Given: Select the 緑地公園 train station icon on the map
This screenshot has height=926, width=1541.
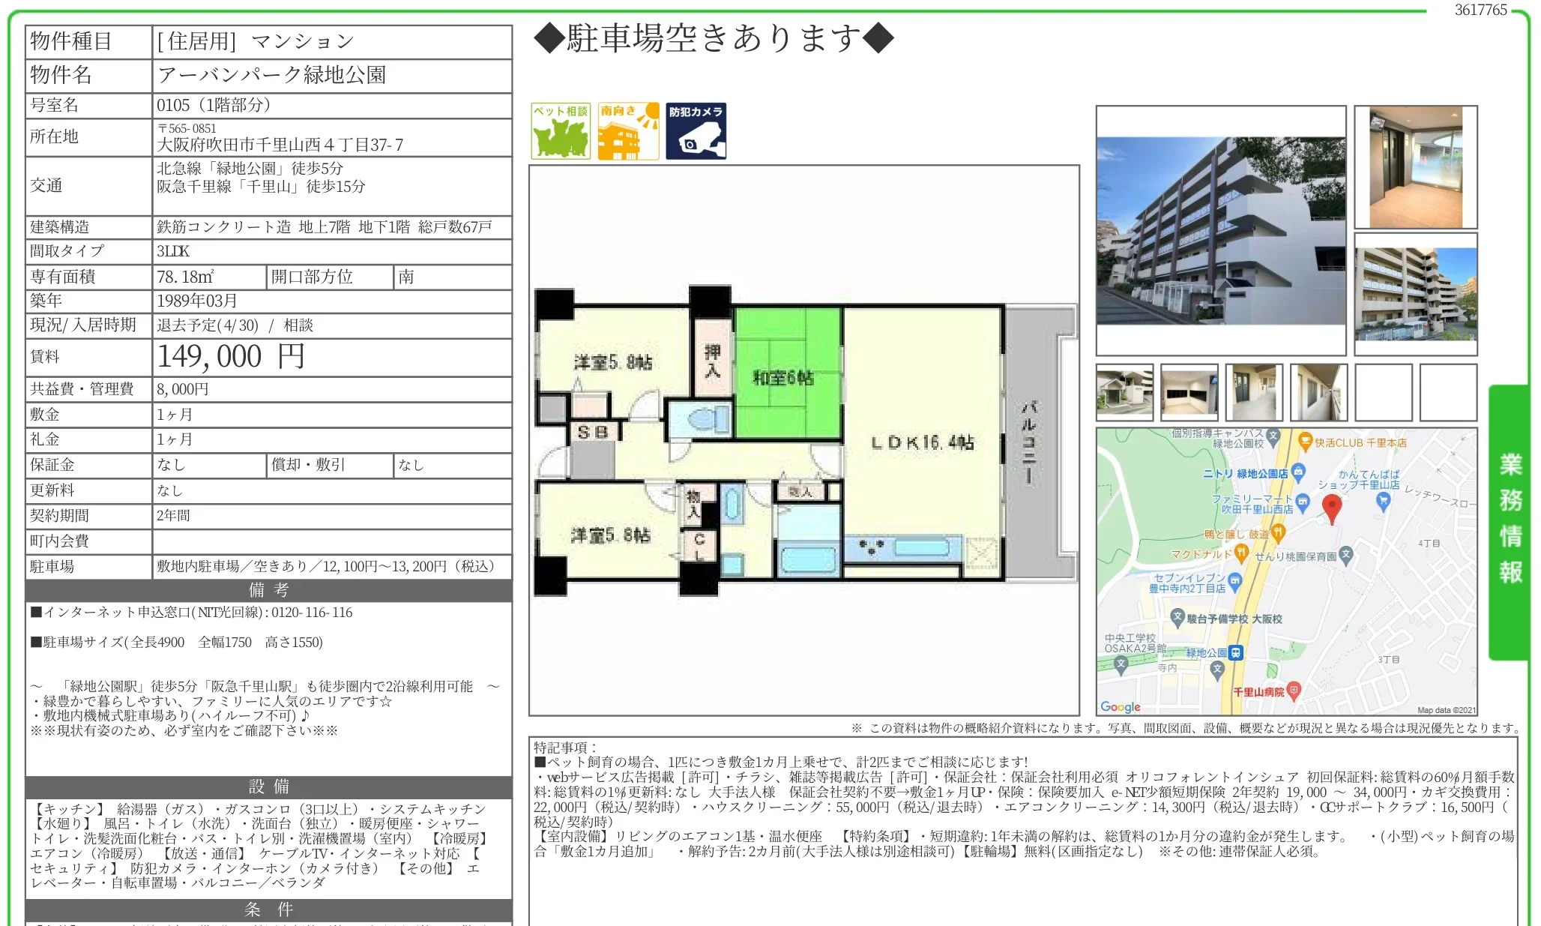Looking at the screenshot, I should [x=1235, y=653].
